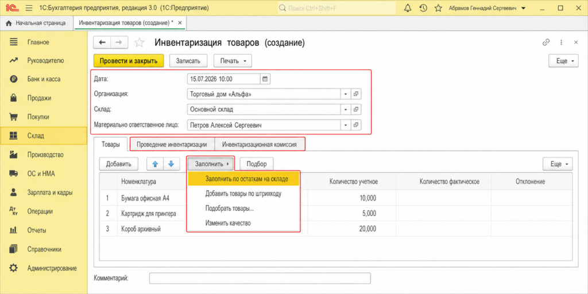Open the table Еще dropdown menu
The height and width of the screenshot is (294, 588).
558,164
